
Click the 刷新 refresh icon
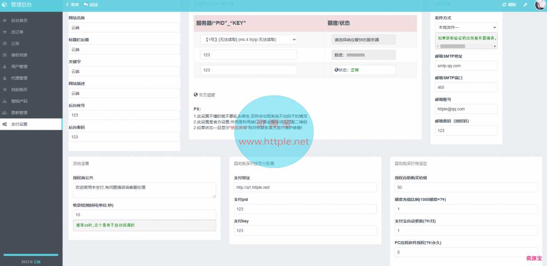pyautogui.click(x=504, y=5)
